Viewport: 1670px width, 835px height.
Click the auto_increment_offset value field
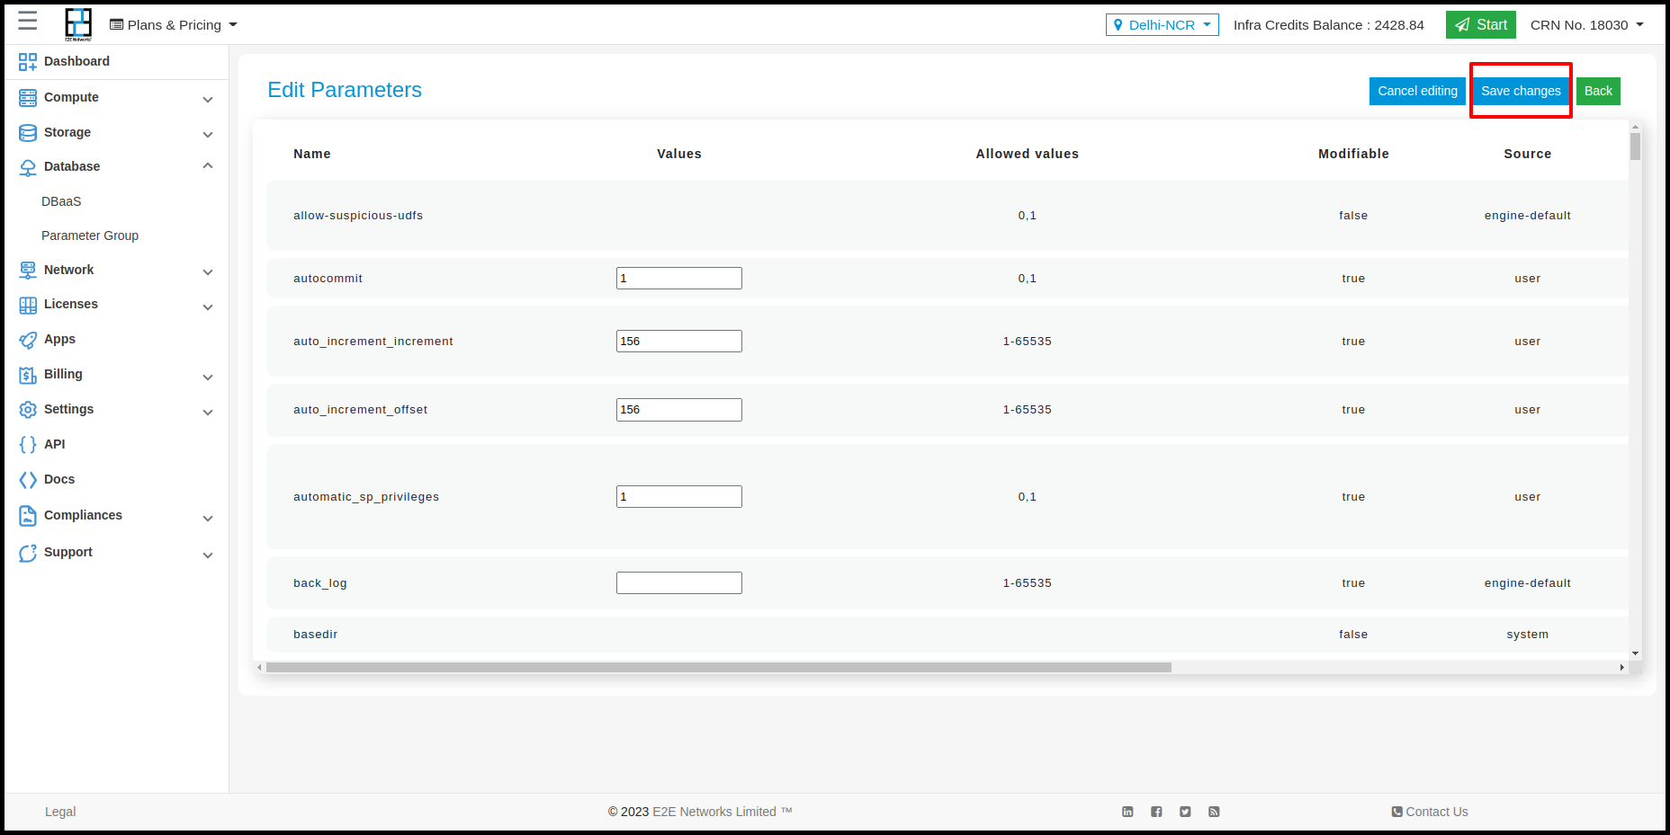click(x=679, y=410)
